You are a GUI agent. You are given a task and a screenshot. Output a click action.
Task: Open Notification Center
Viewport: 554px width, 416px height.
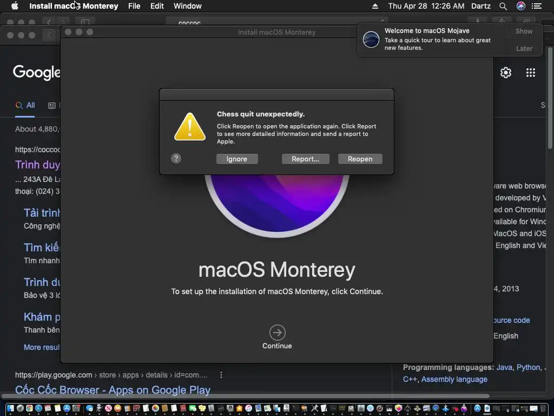[537, 6]
